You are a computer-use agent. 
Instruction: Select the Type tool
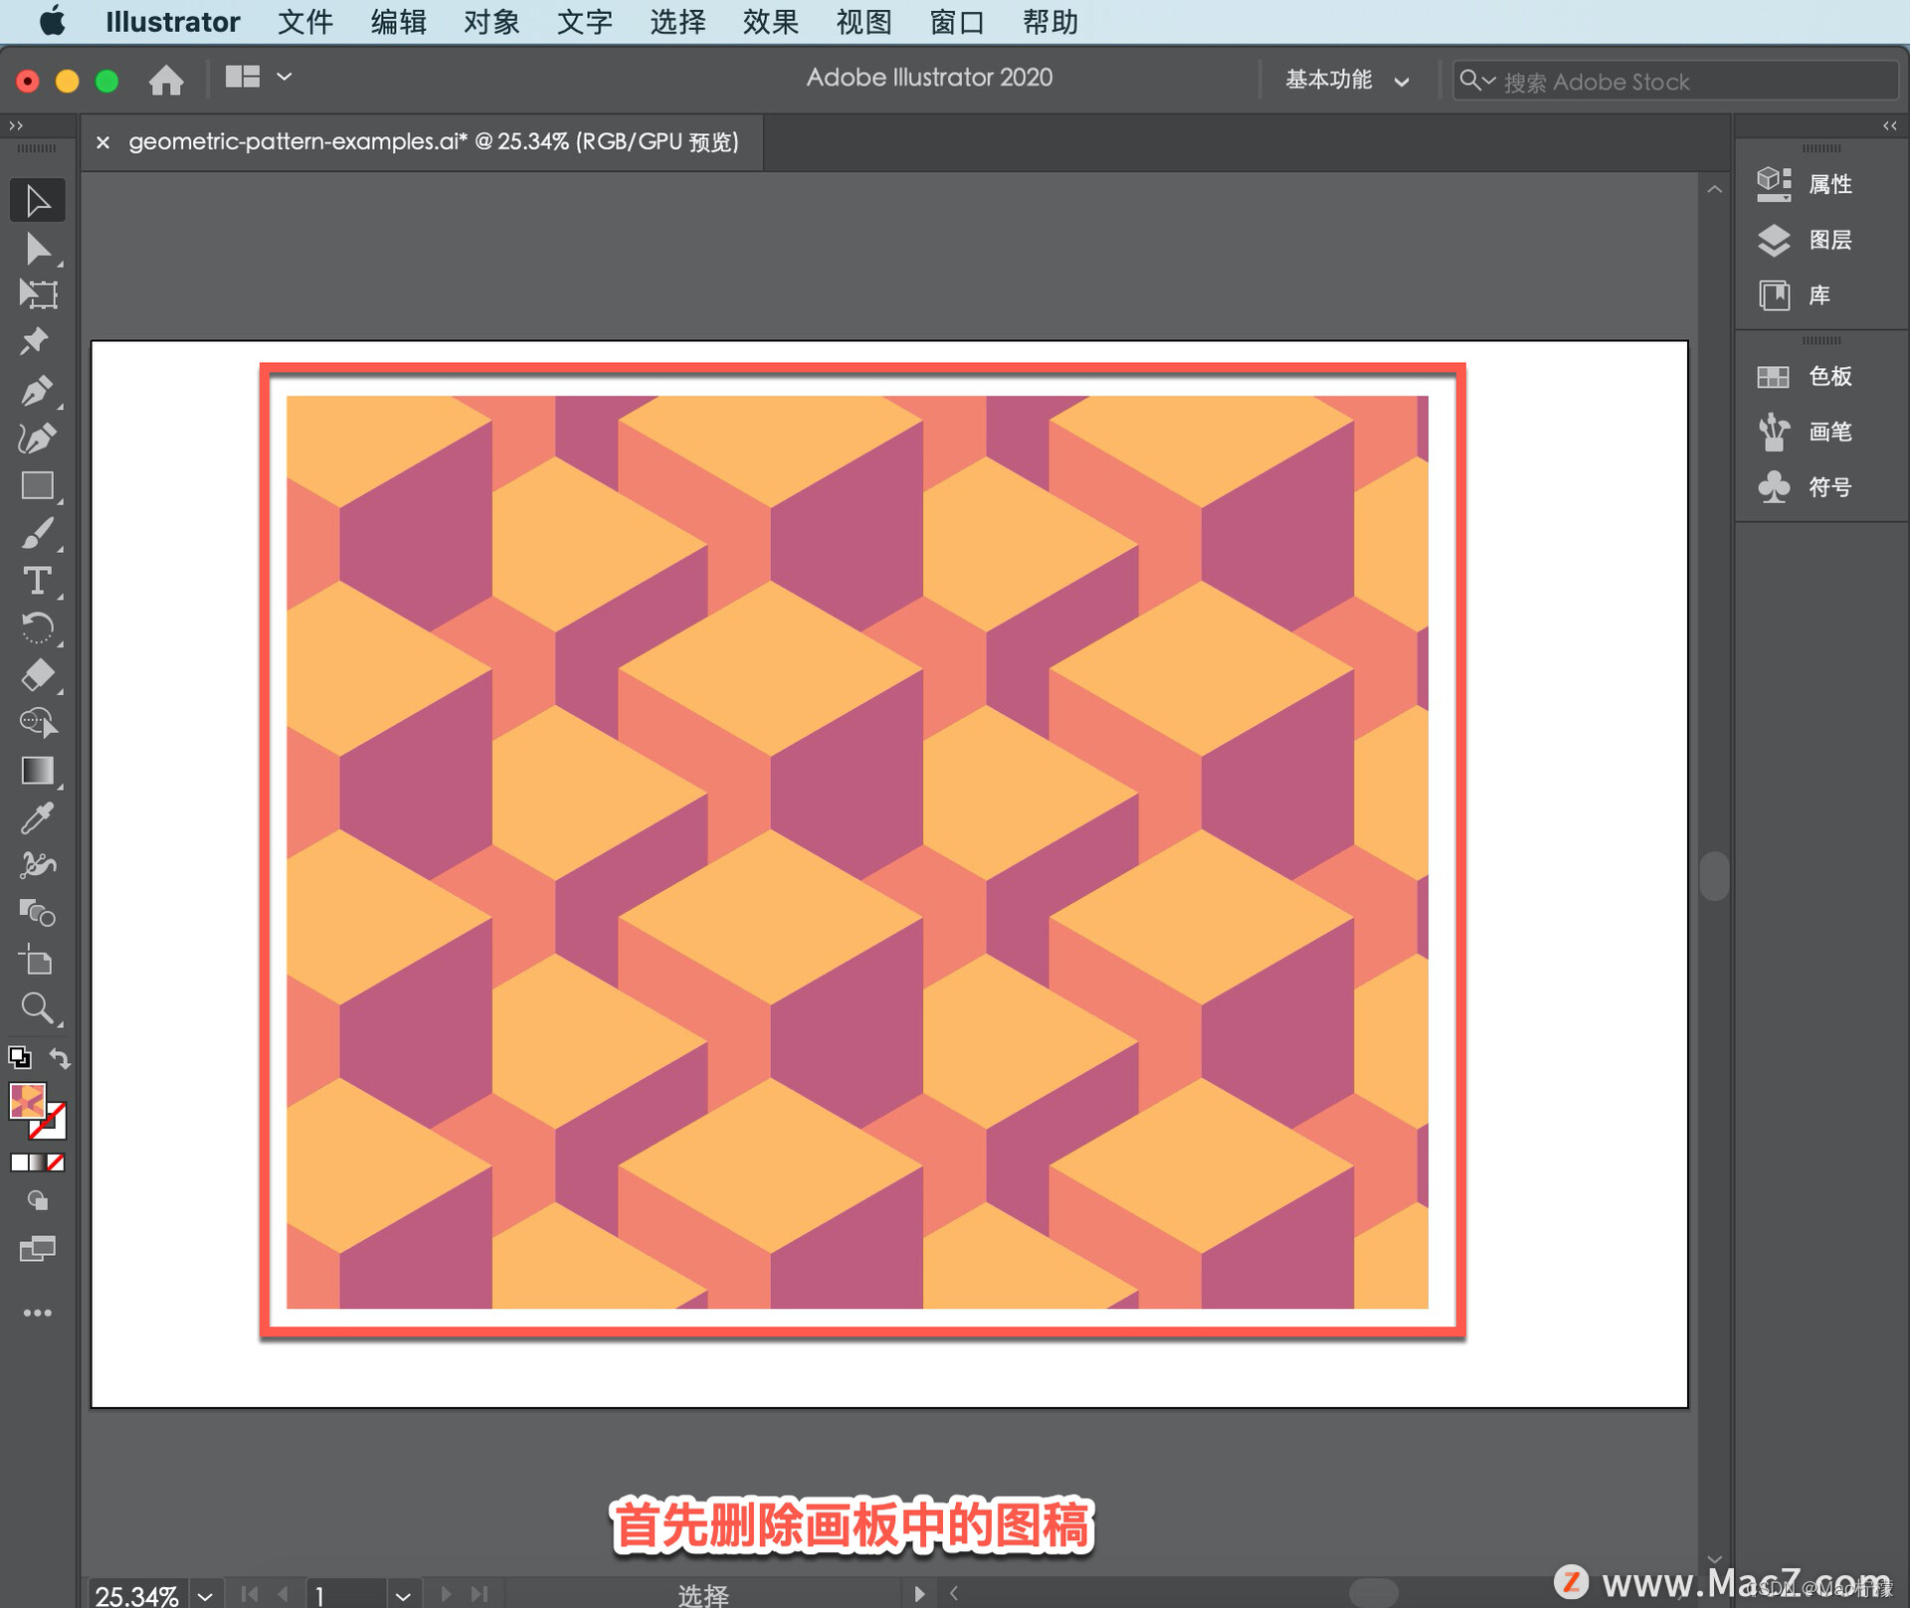pos(37,581)
